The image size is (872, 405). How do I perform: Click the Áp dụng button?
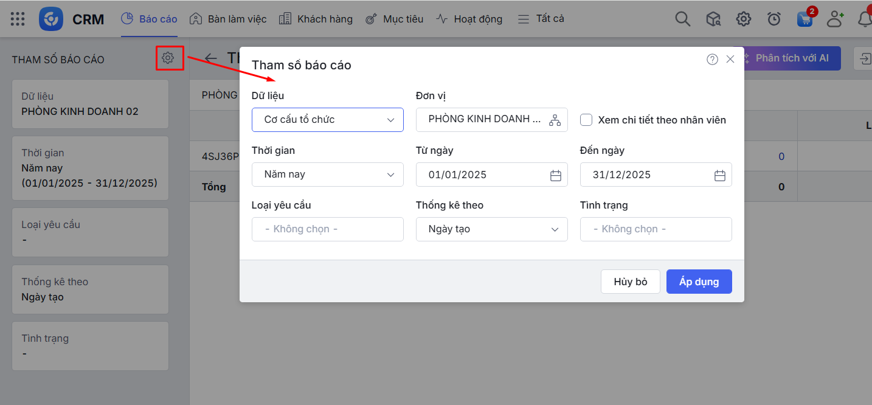tap(699, 282)
